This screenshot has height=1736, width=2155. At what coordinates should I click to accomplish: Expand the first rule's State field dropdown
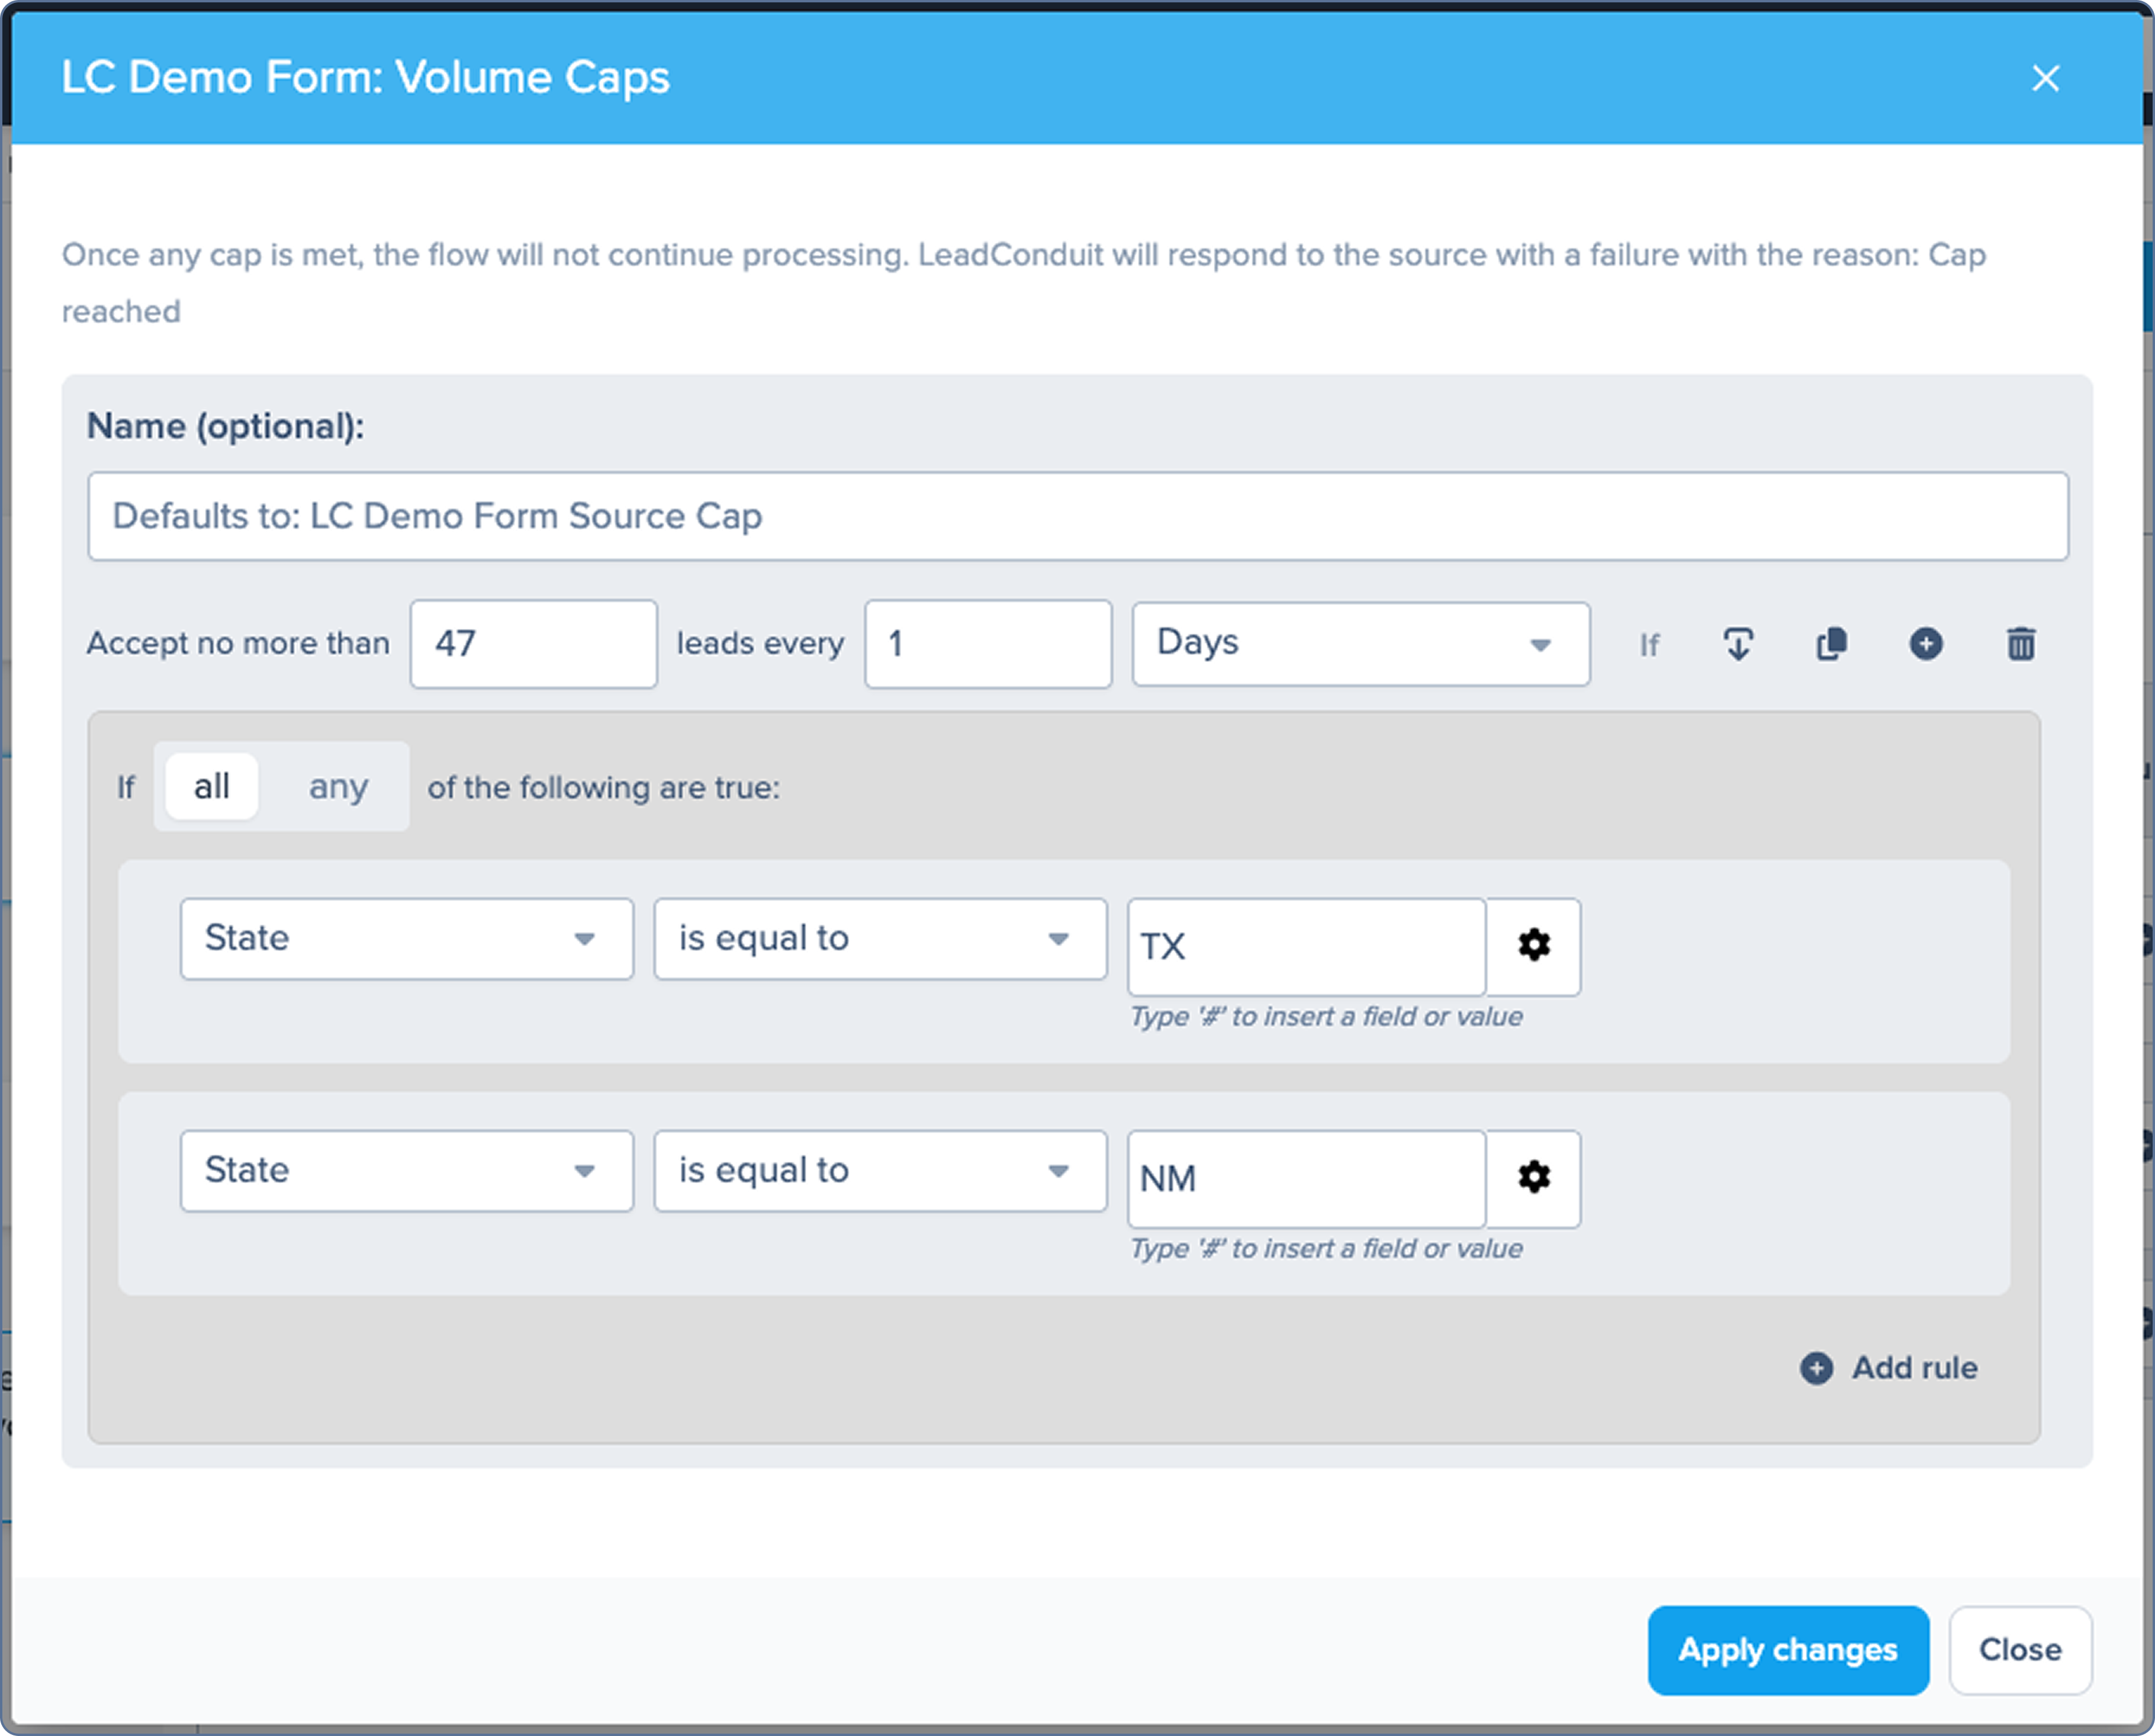(406, 938)
